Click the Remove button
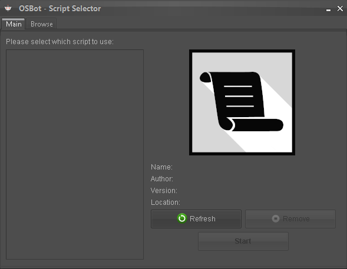 [x=290, y=219]
